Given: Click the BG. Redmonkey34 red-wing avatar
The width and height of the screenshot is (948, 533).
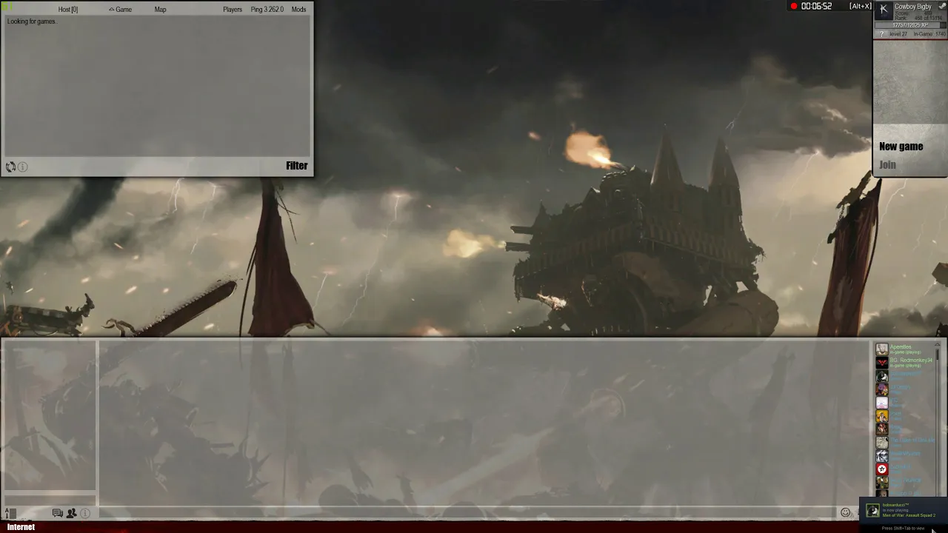Looking at the screenshot, I should [x=881, y=362].
